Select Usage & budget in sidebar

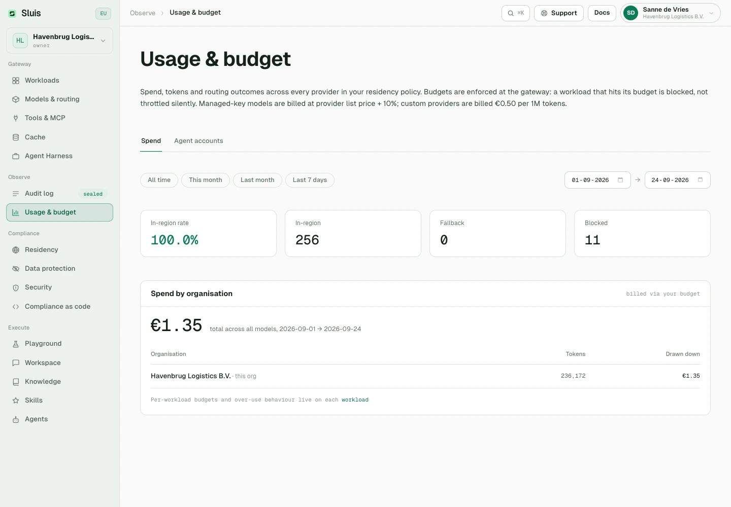click(x=59, y=212)
